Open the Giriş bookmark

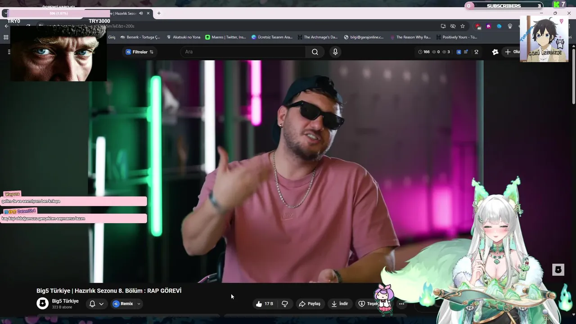112,37
